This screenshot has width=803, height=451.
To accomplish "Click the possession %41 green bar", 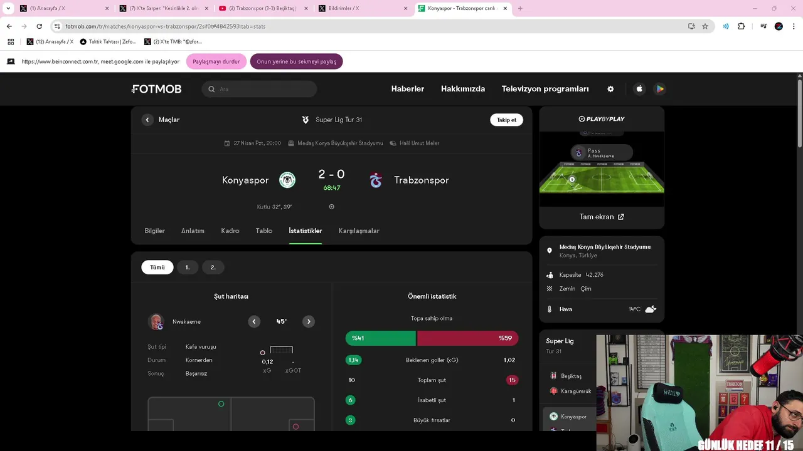I will click(381, 338).
